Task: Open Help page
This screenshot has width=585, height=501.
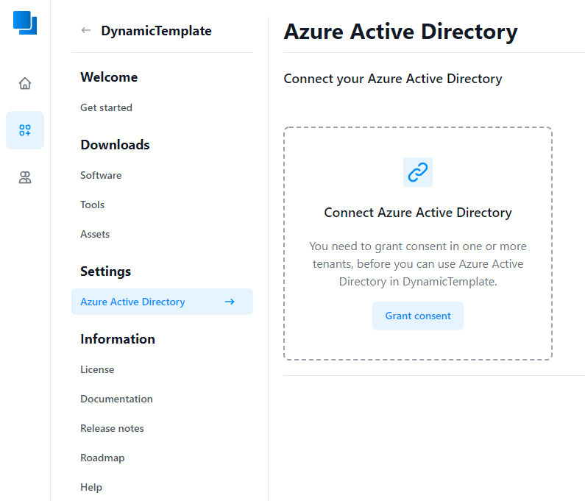Action: pyautogui.click(x=91, y=487)
